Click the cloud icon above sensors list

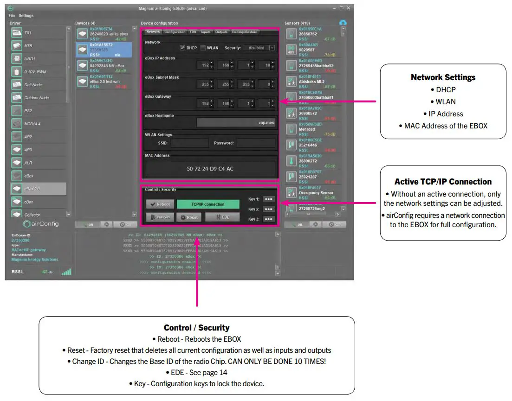click(x=343, y=22)
